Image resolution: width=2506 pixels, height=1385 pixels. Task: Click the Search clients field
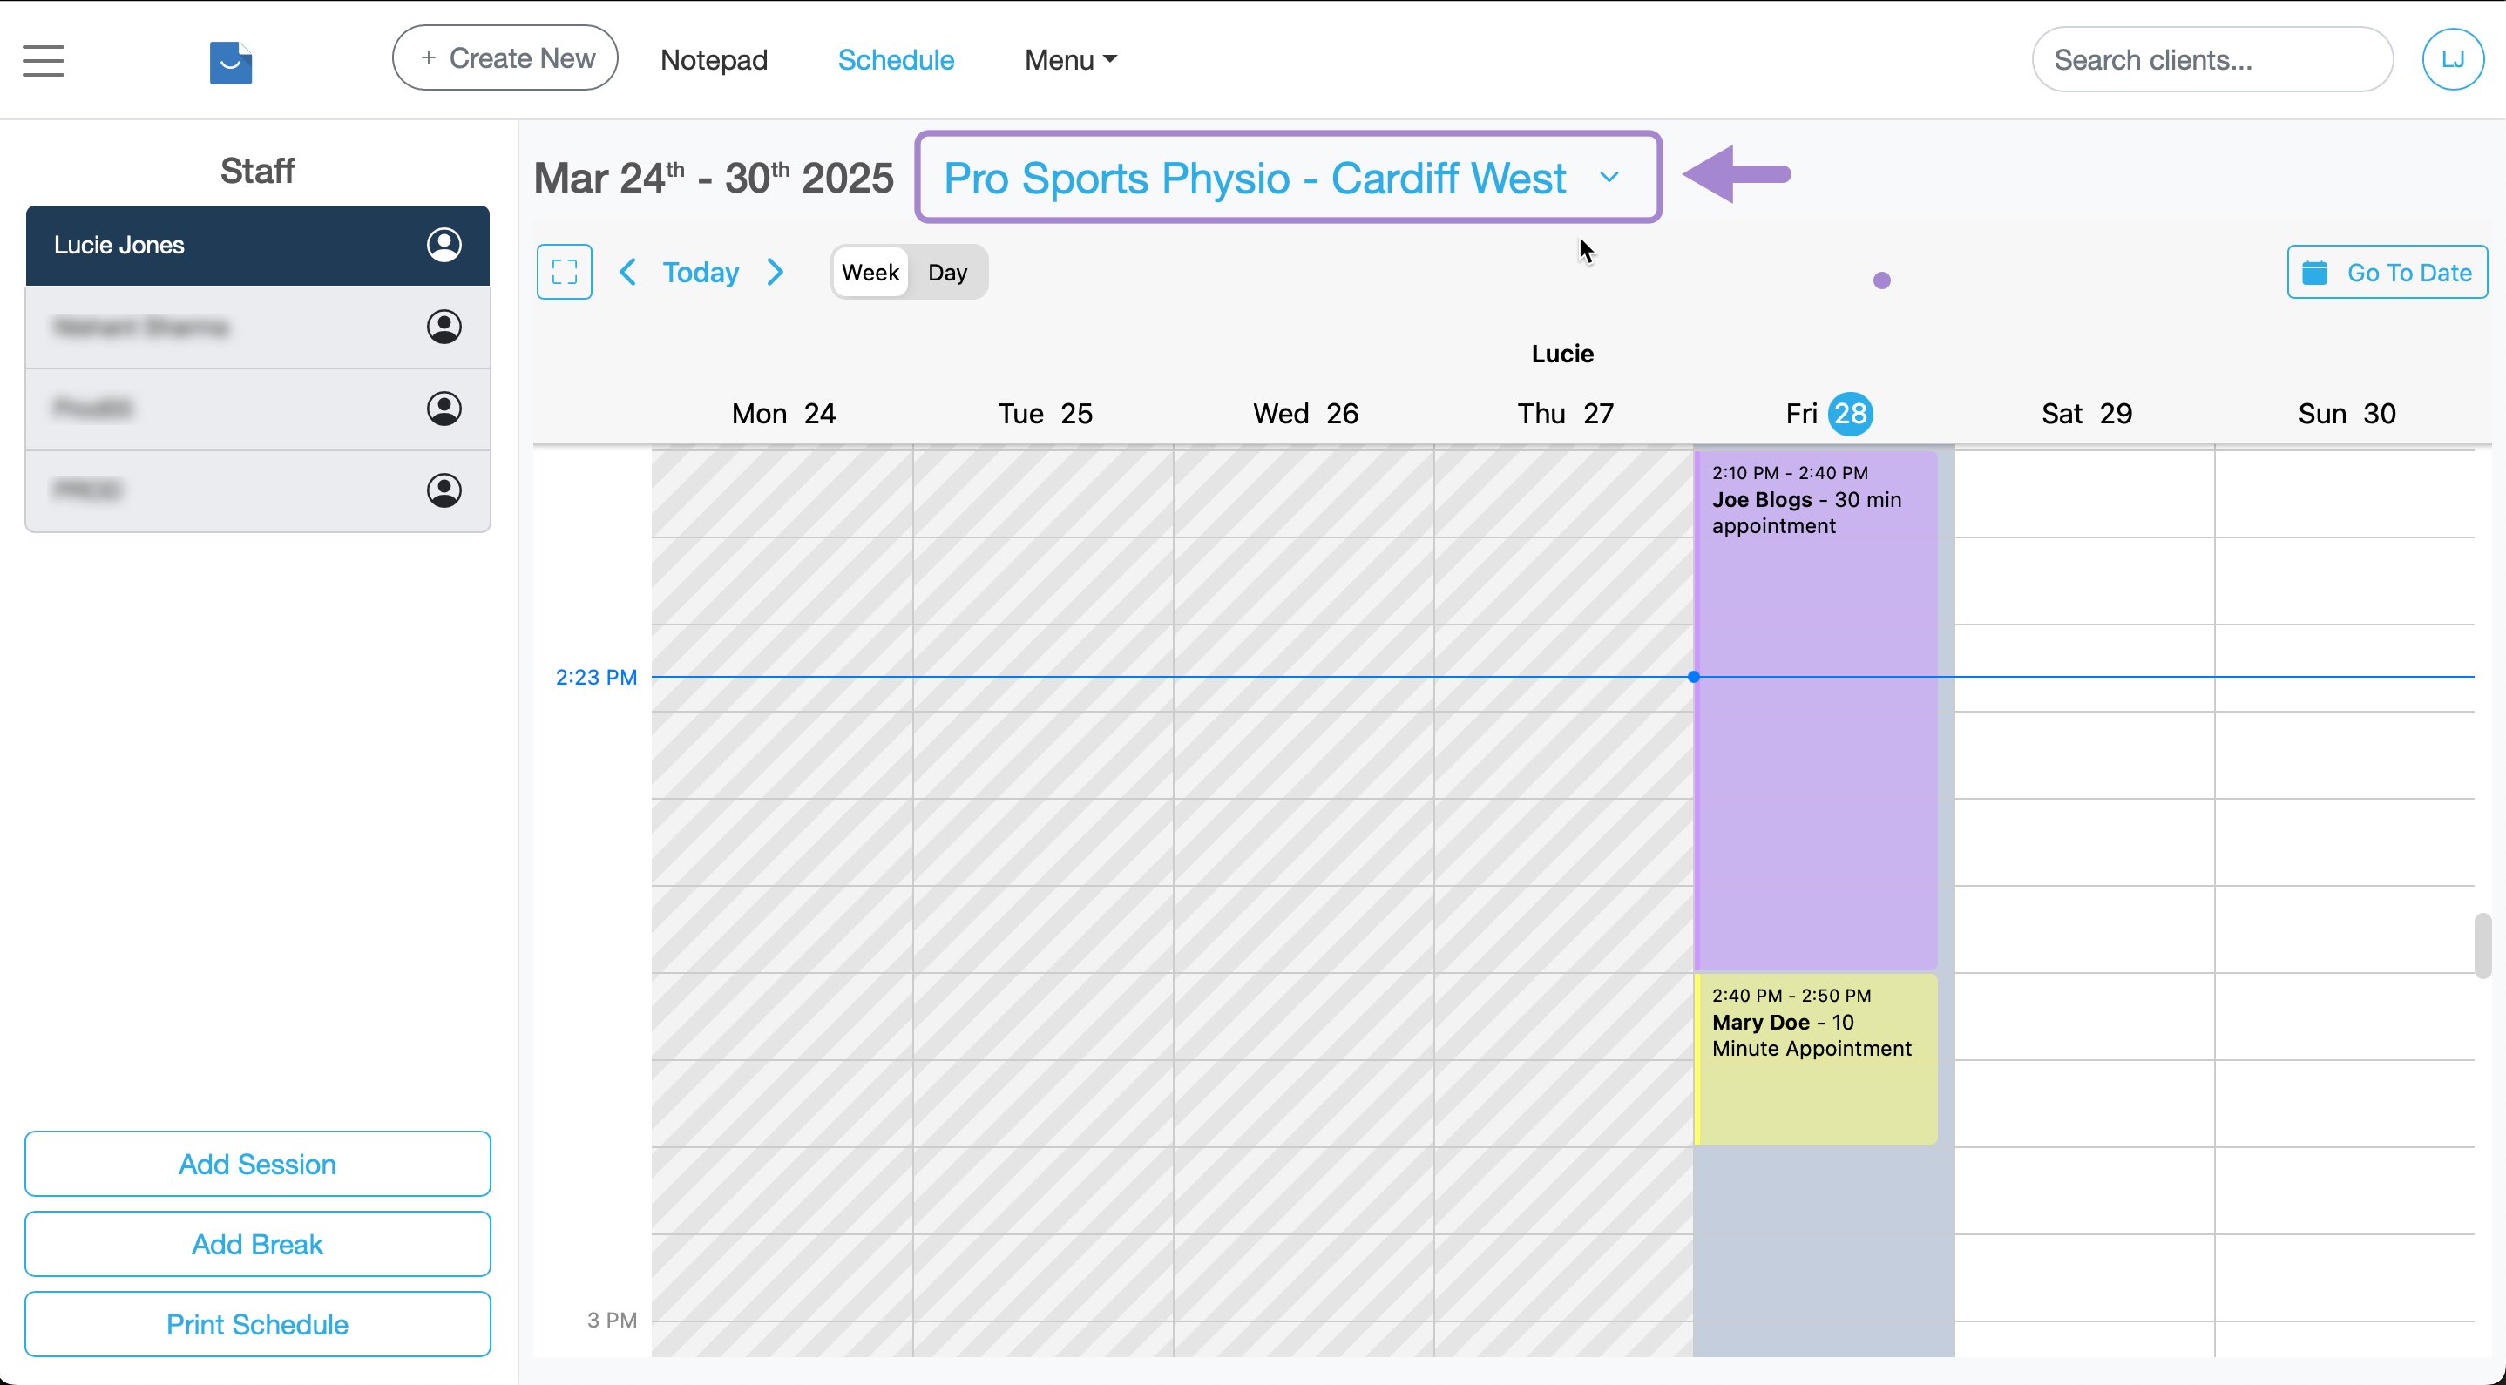[2211, 60]
